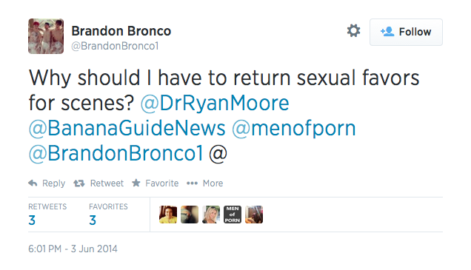Open the @menofporn mention link
Screen dimensions: 471x270
click(x=294, y=128)
